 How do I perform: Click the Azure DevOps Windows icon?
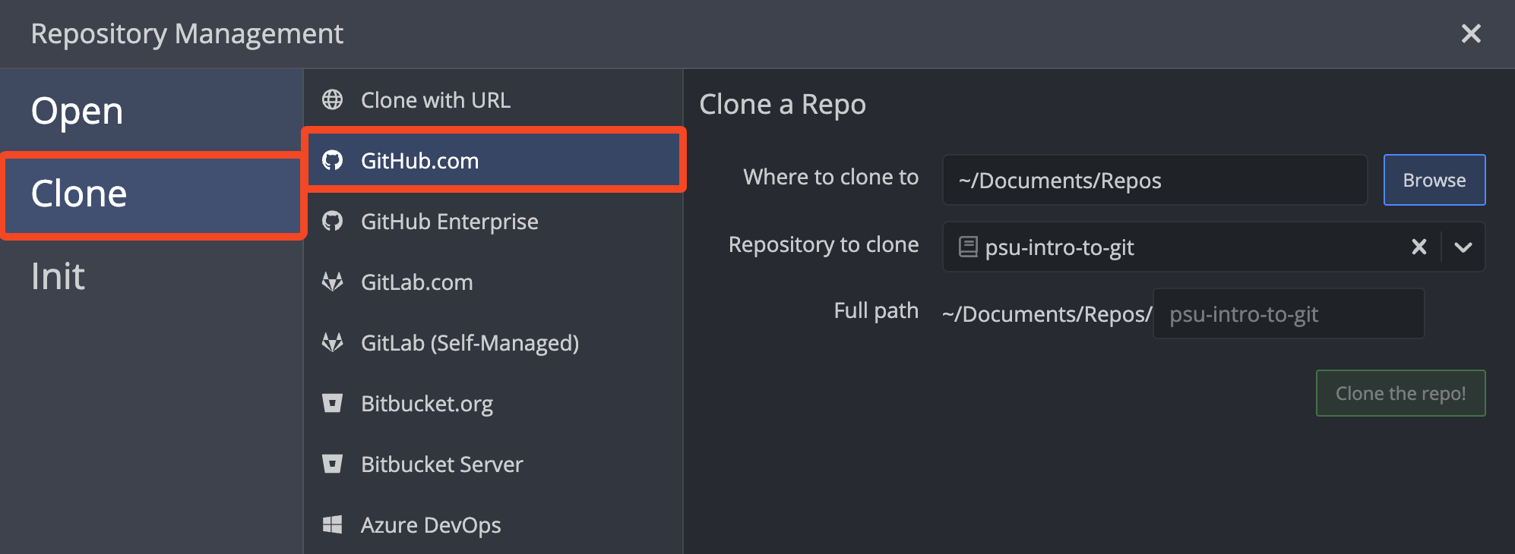coord(332,524)
